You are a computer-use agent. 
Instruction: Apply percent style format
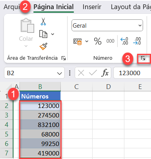coord(98,41)
